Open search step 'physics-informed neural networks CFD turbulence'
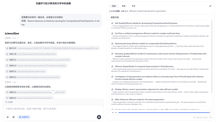 point(36,65)
